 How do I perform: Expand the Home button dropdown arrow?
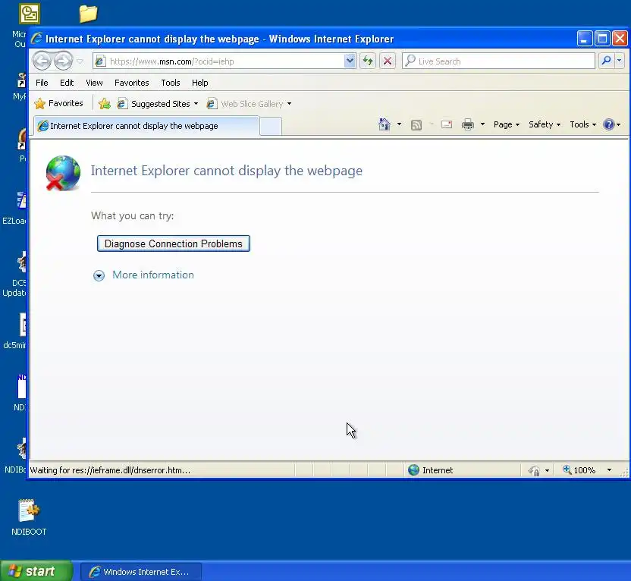click(399, 124)
